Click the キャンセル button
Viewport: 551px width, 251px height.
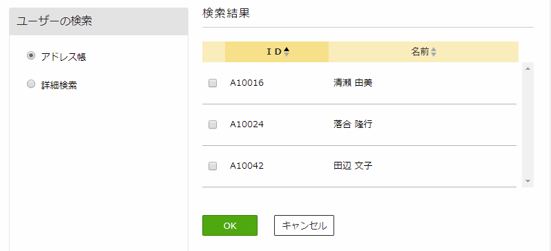coord(304,225)
